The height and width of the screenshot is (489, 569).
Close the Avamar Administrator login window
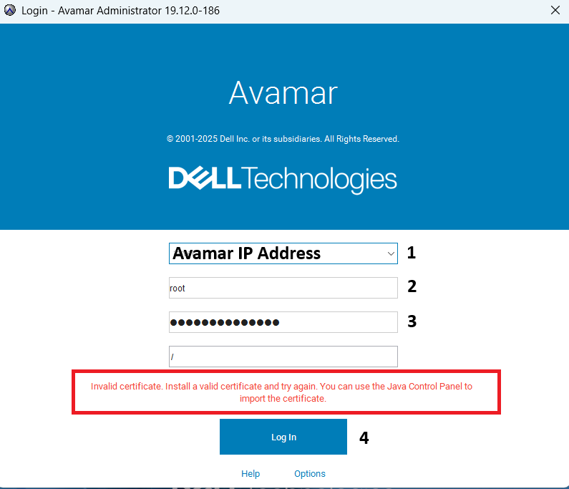(555, 10)
